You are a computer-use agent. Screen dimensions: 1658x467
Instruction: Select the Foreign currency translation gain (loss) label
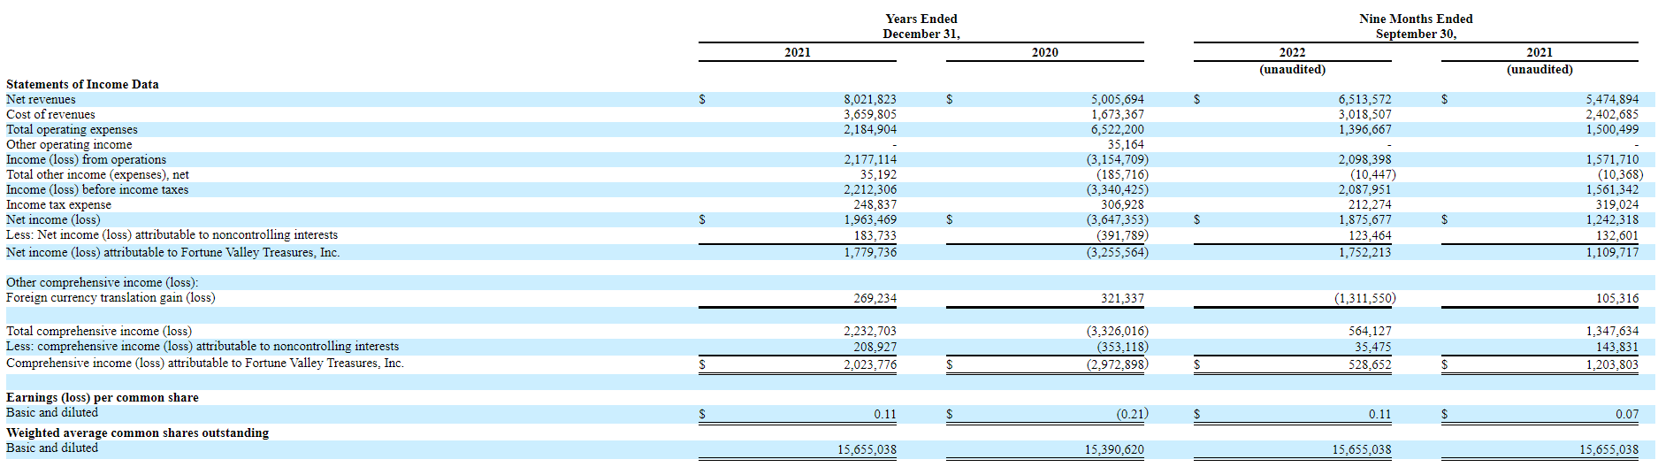111,298
